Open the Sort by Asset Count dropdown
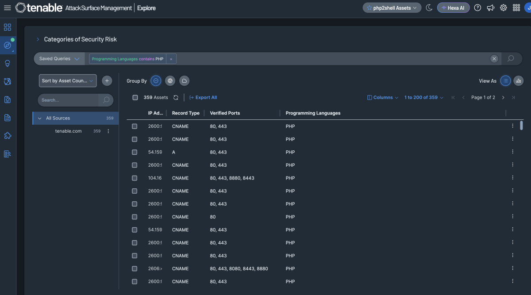Viewport: 531px width, 295px height. [x=68, y=81]
